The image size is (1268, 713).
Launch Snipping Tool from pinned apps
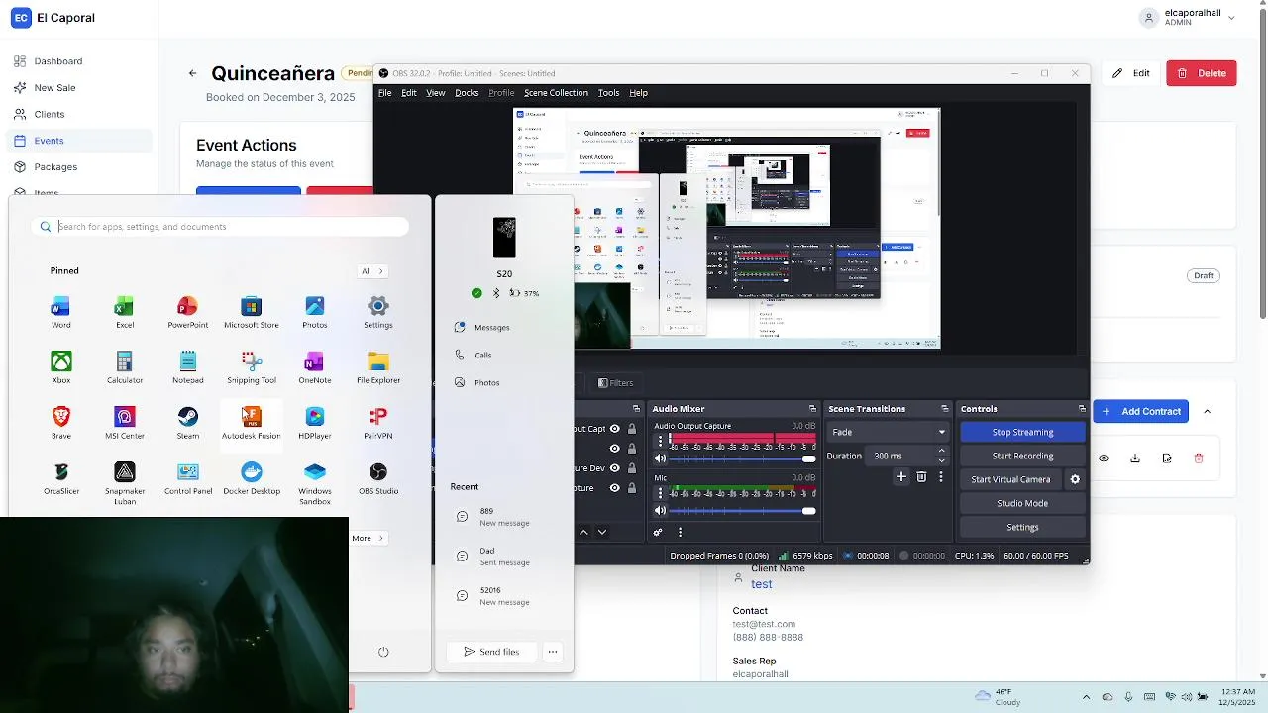[252, 367]
